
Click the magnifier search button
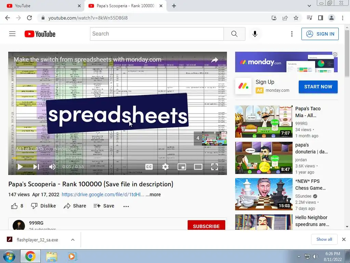(x=234, y=34)
